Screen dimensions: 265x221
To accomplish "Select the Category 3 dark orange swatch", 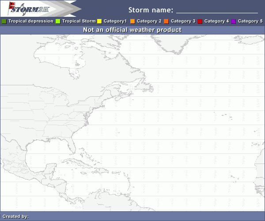I will pyautogui.click(x=166, y=21).
